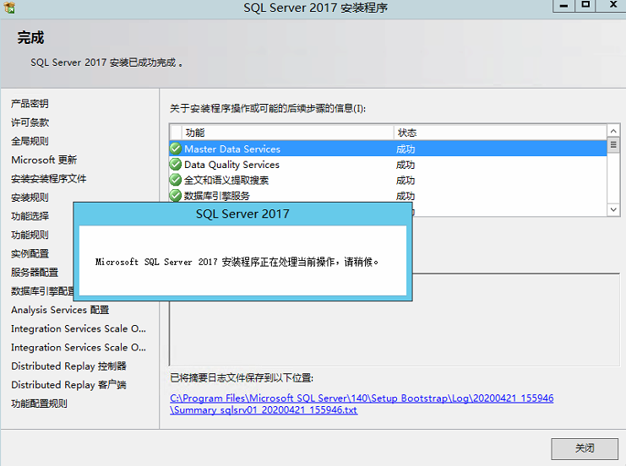The width and height of the screenshot is (626, 466).
Task: Open the Summary log file link
Action: (x=362, y=404)
